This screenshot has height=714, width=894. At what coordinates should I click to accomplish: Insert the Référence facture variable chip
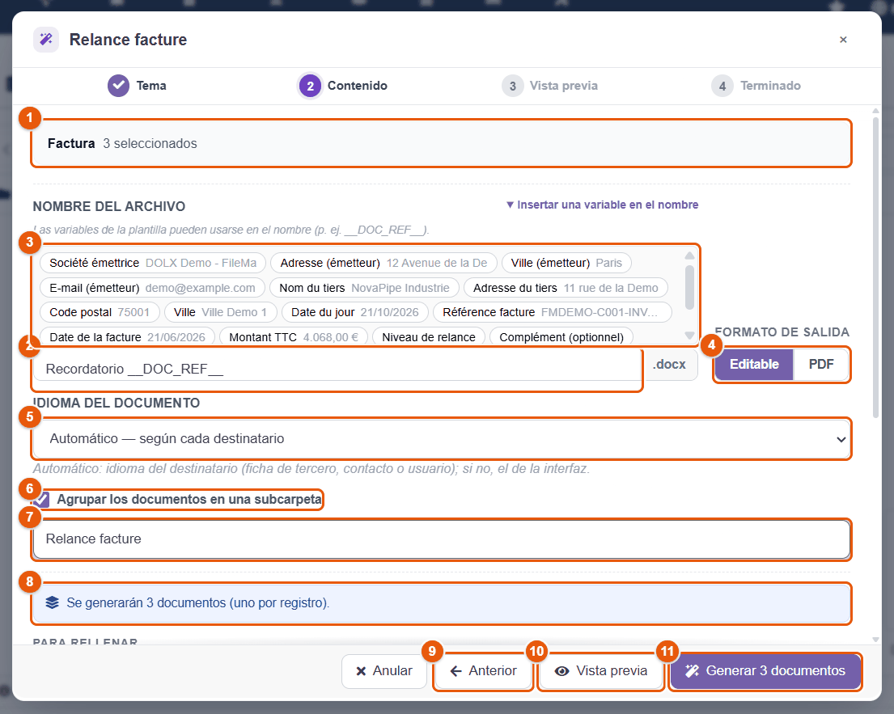(x=553, y=312)
